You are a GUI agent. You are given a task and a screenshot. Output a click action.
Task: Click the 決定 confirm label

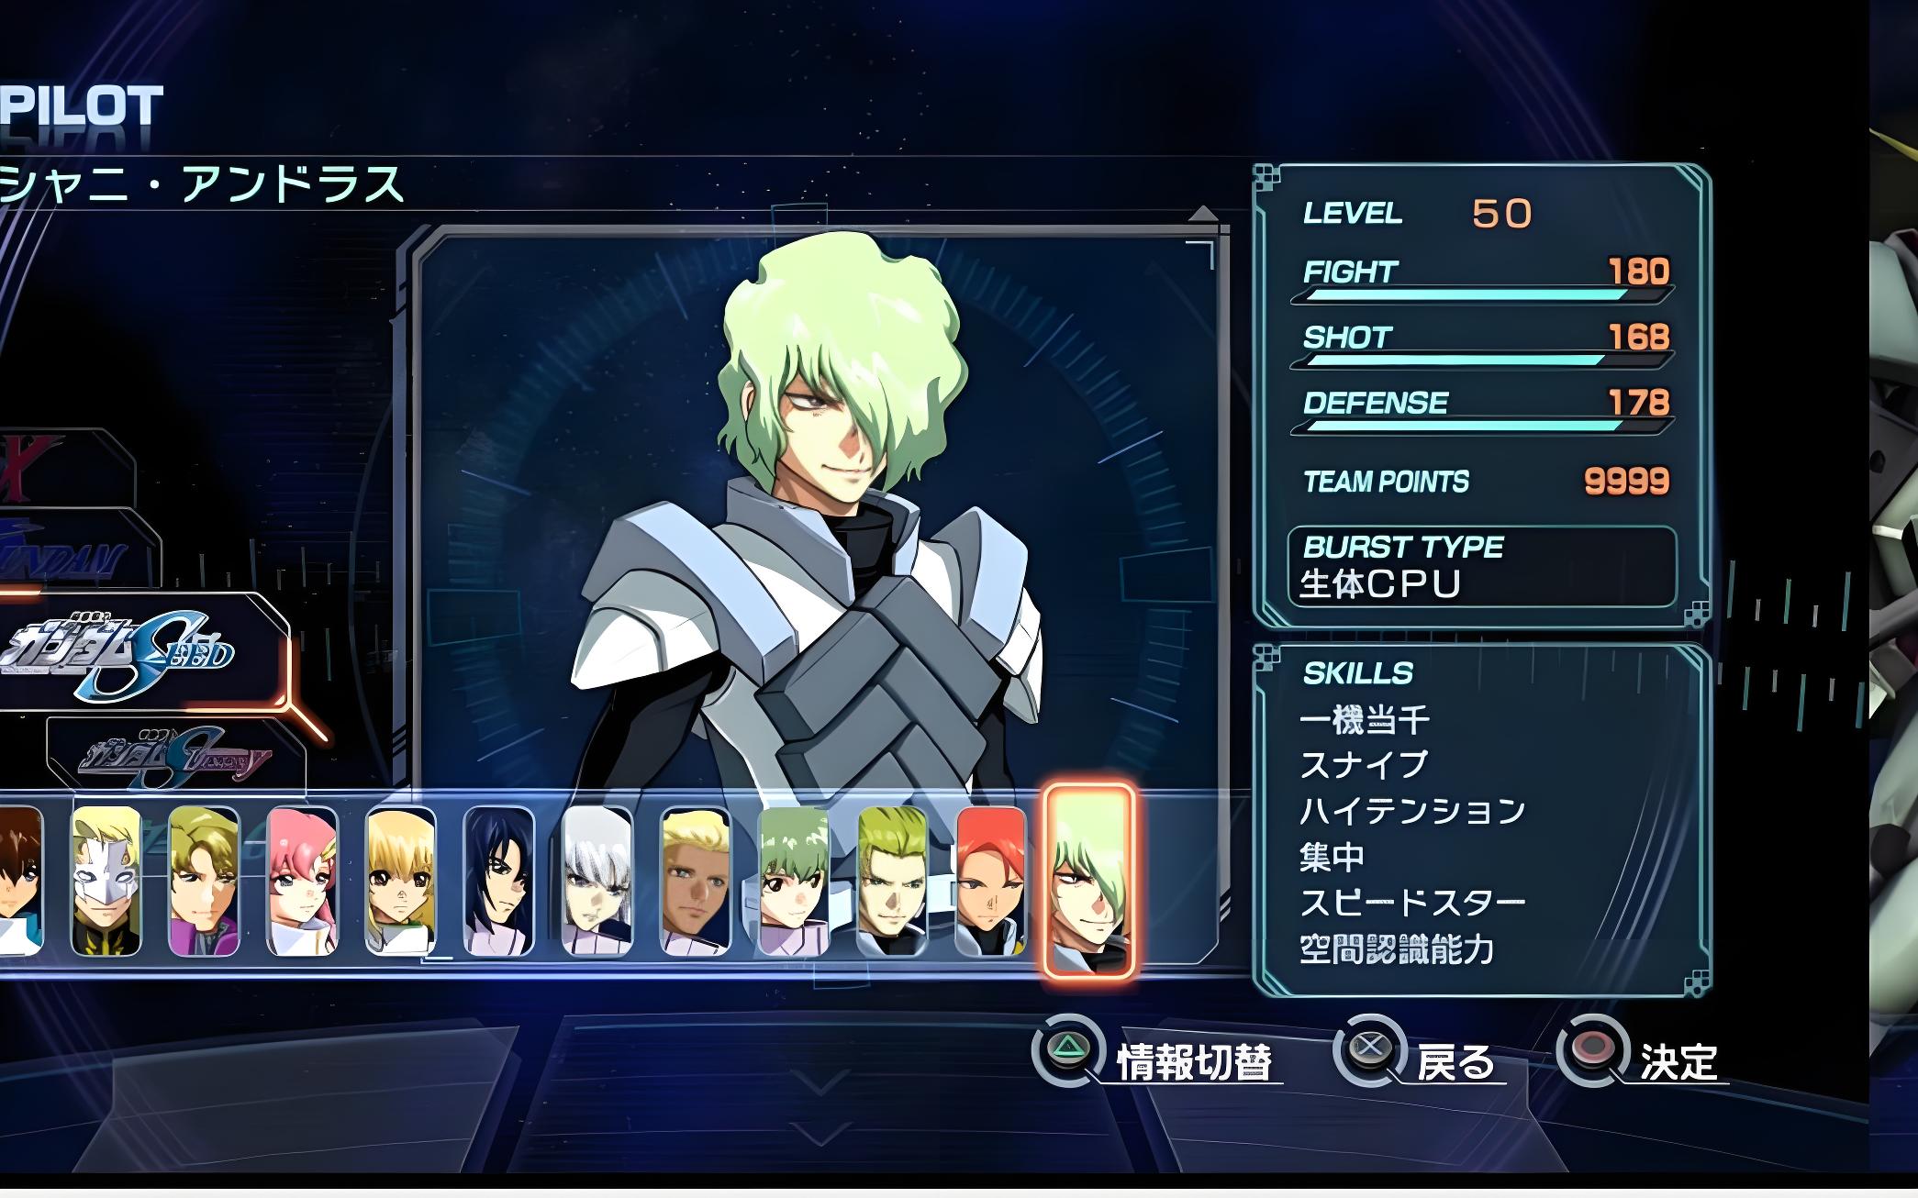pos(1678,1062)
